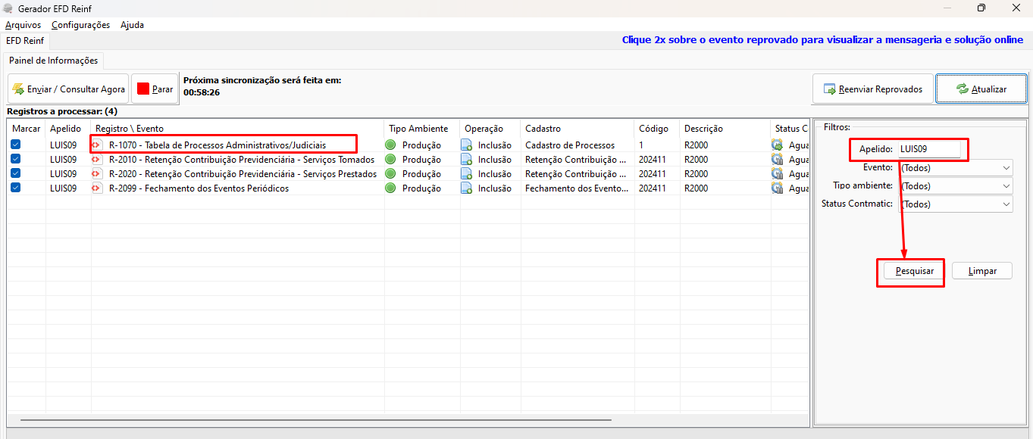Untick the checkbox for R-2099 Fechamento row
The image size is (1033, 439).
[x=16, y=188]
